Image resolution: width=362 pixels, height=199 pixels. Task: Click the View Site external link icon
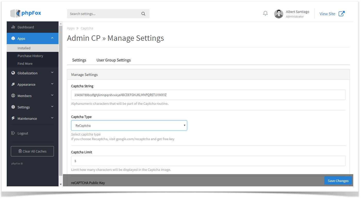(x=341, y=14)
